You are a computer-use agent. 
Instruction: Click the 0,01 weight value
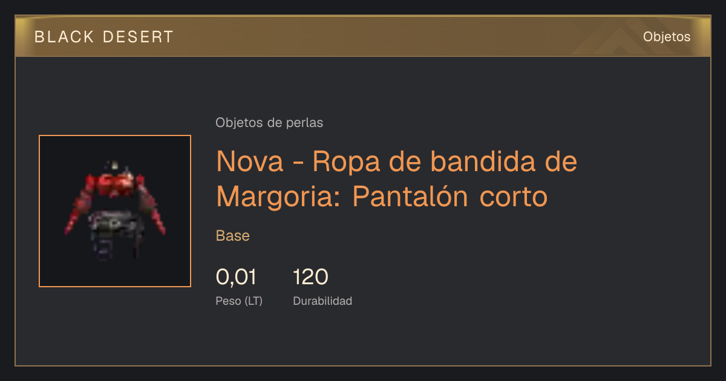click(x=236, y=277)
